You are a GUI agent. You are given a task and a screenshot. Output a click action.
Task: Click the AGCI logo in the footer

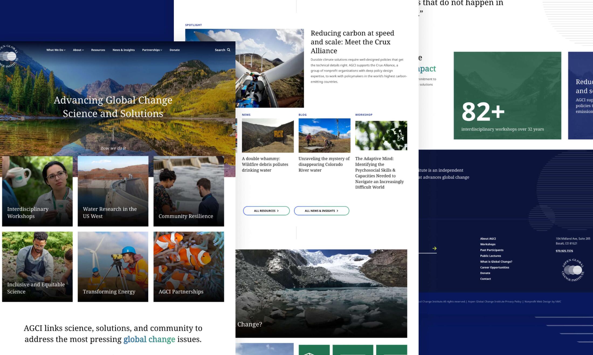573,270
